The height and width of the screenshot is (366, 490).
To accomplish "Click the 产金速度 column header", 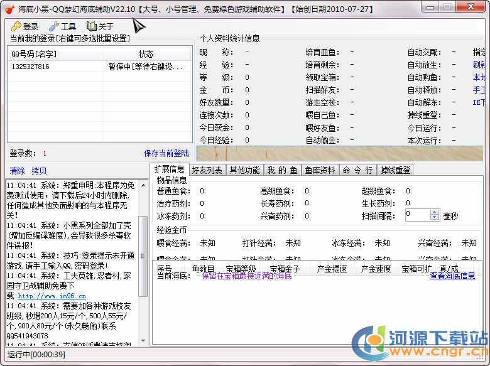I will (376, 269).
